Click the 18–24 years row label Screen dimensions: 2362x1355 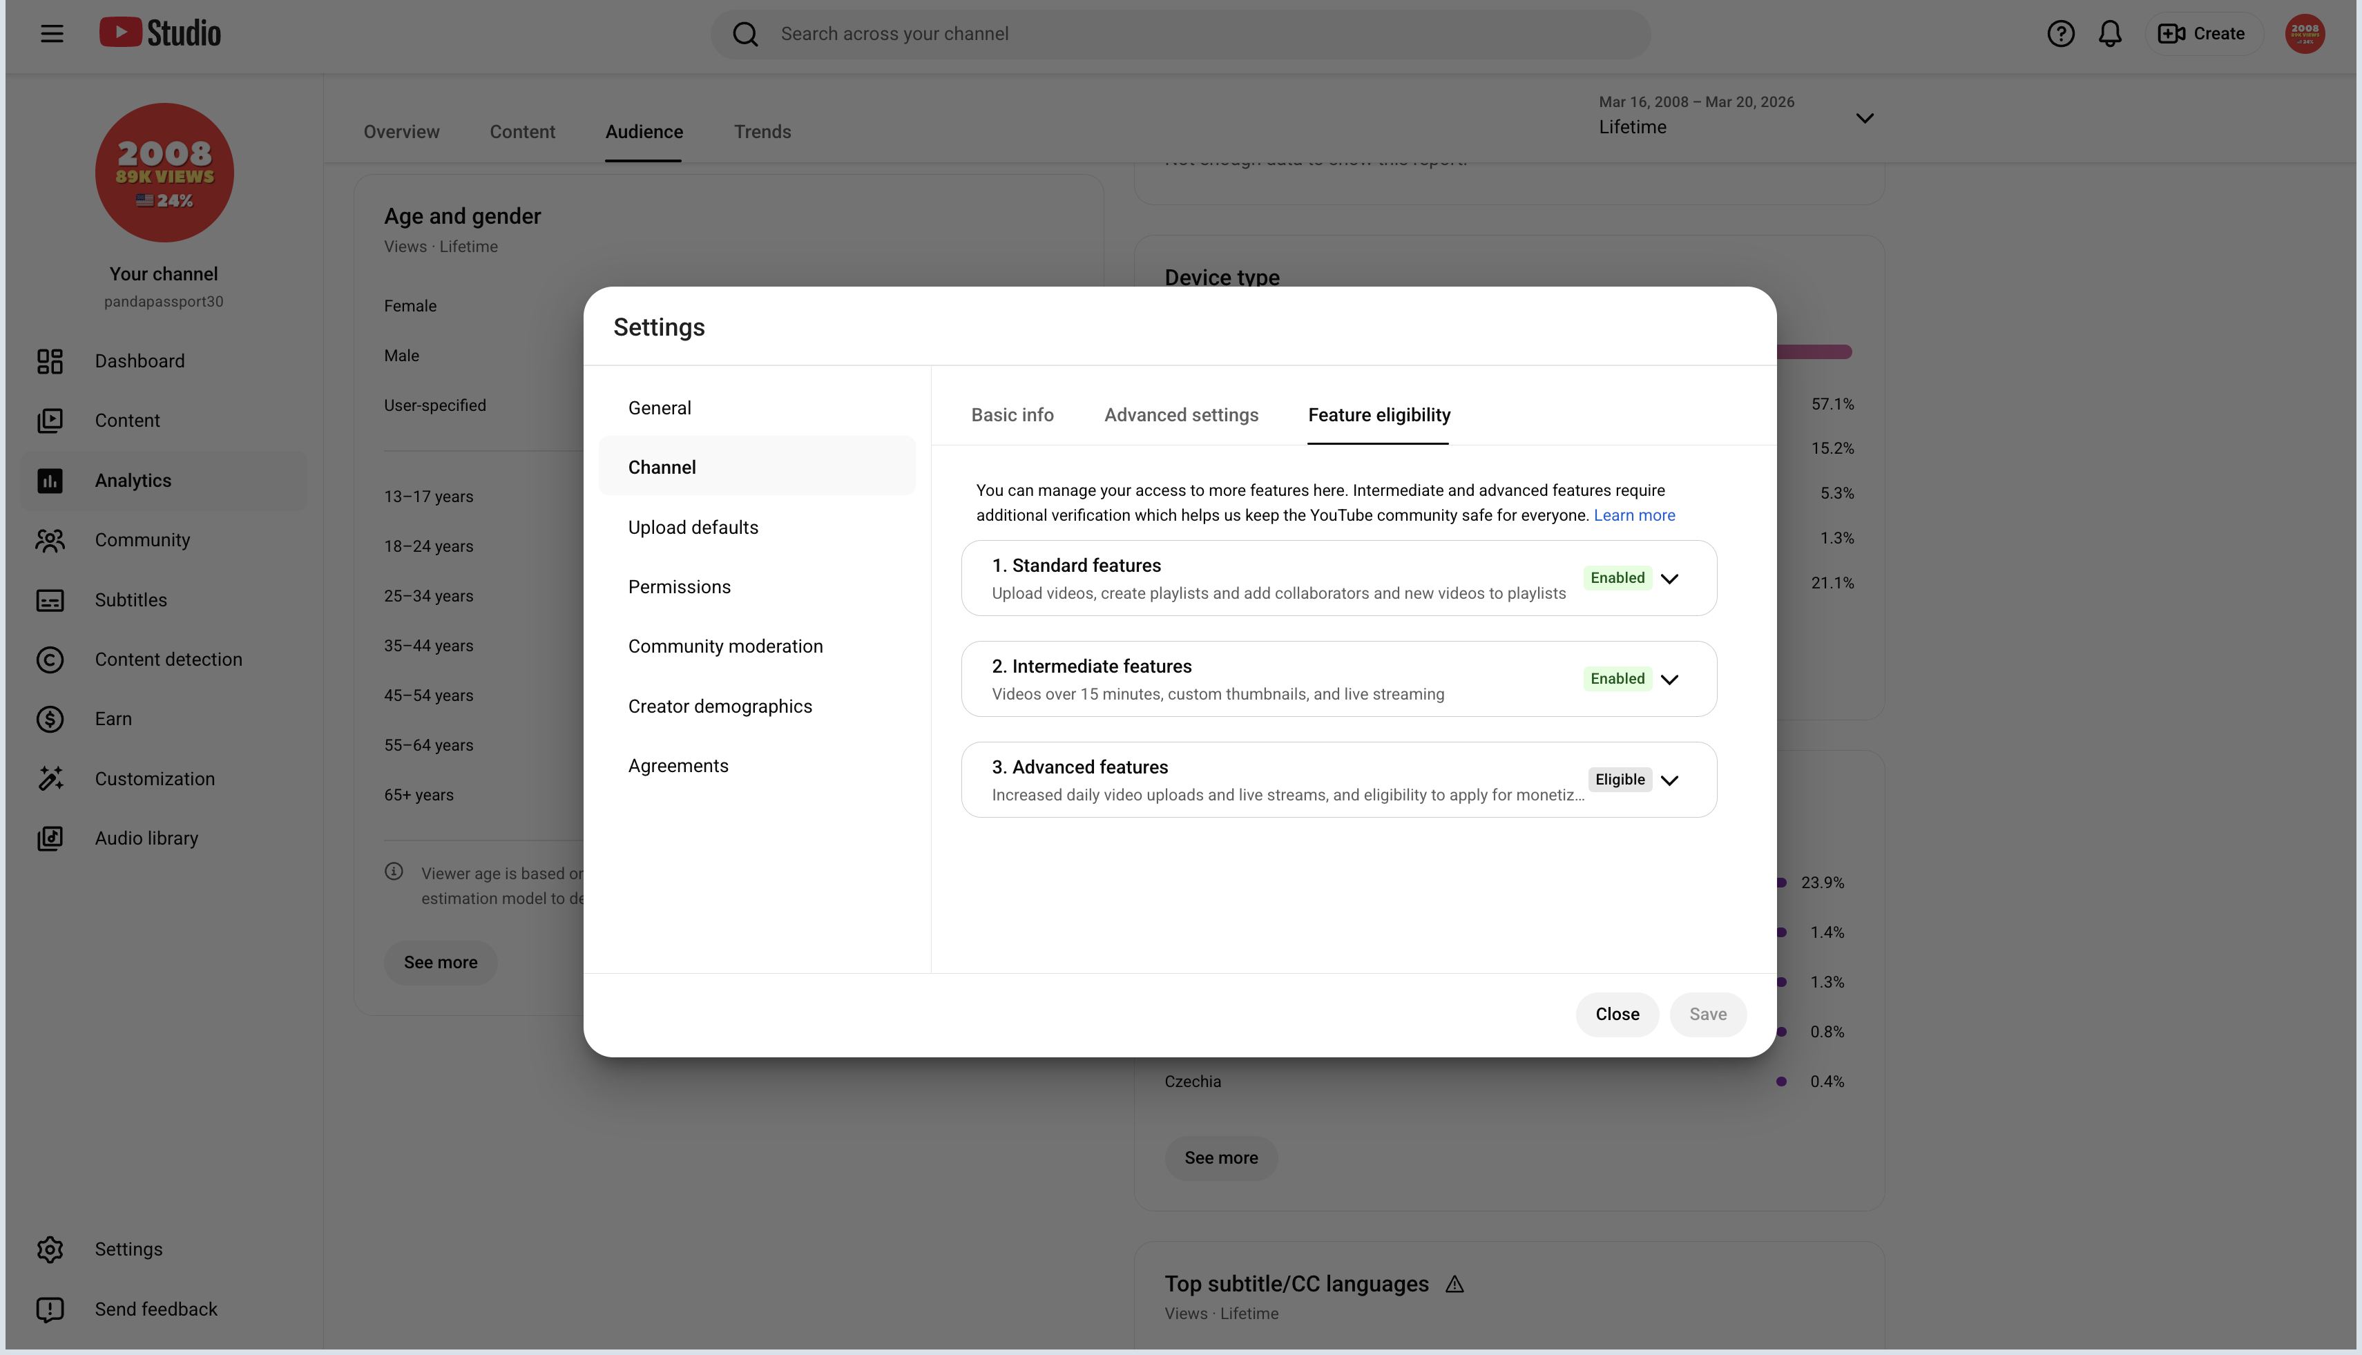pyautogui.click(x=428, y=546)
